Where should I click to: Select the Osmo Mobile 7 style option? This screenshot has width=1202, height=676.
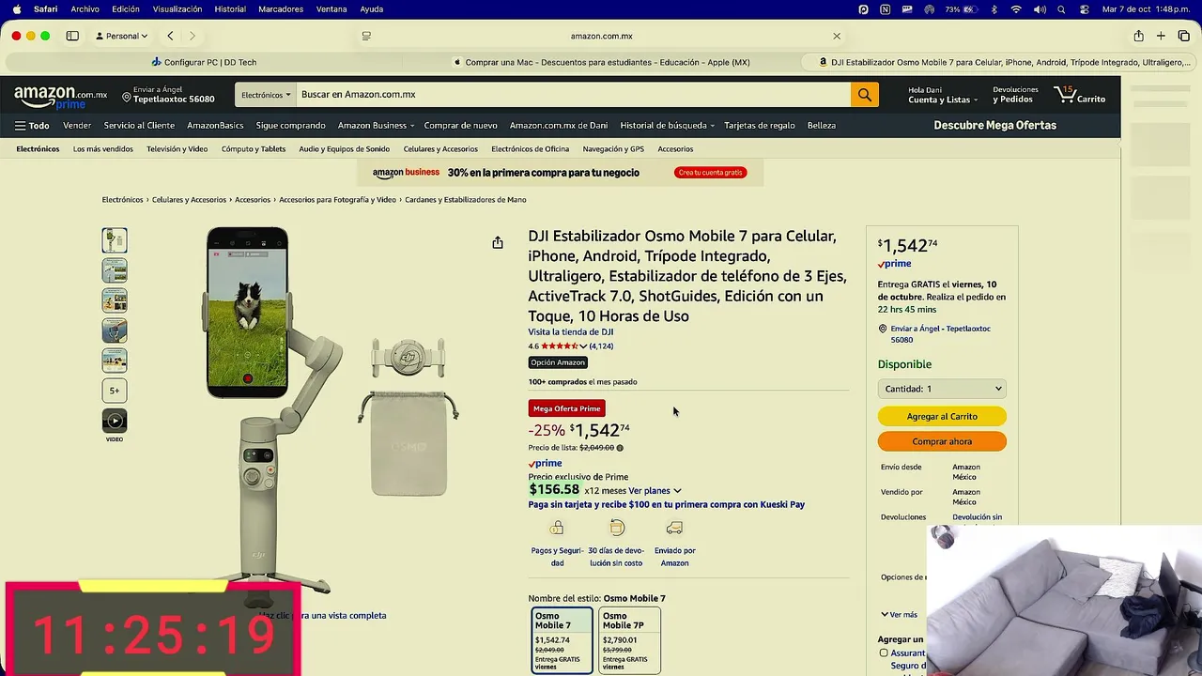[x=562, y=640]
